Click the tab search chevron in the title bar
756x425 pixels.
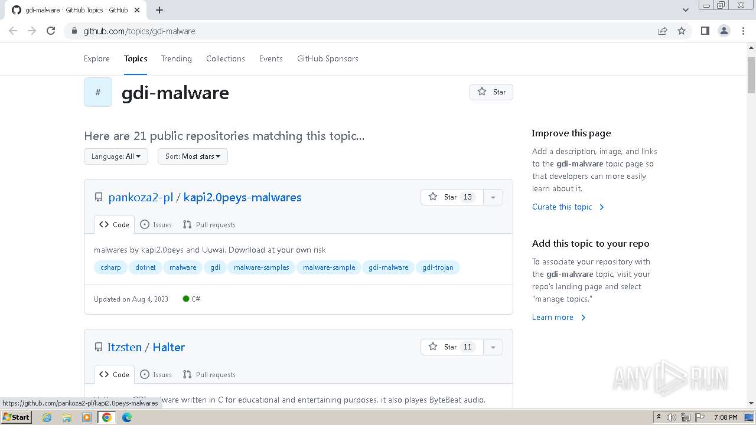pos(685,10)
